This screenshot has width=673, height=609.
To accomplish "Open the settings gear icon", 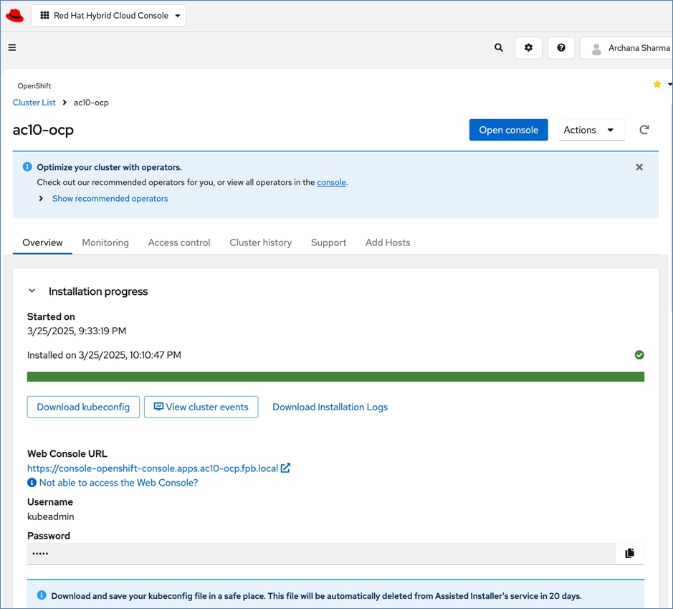I will [528, 47].
